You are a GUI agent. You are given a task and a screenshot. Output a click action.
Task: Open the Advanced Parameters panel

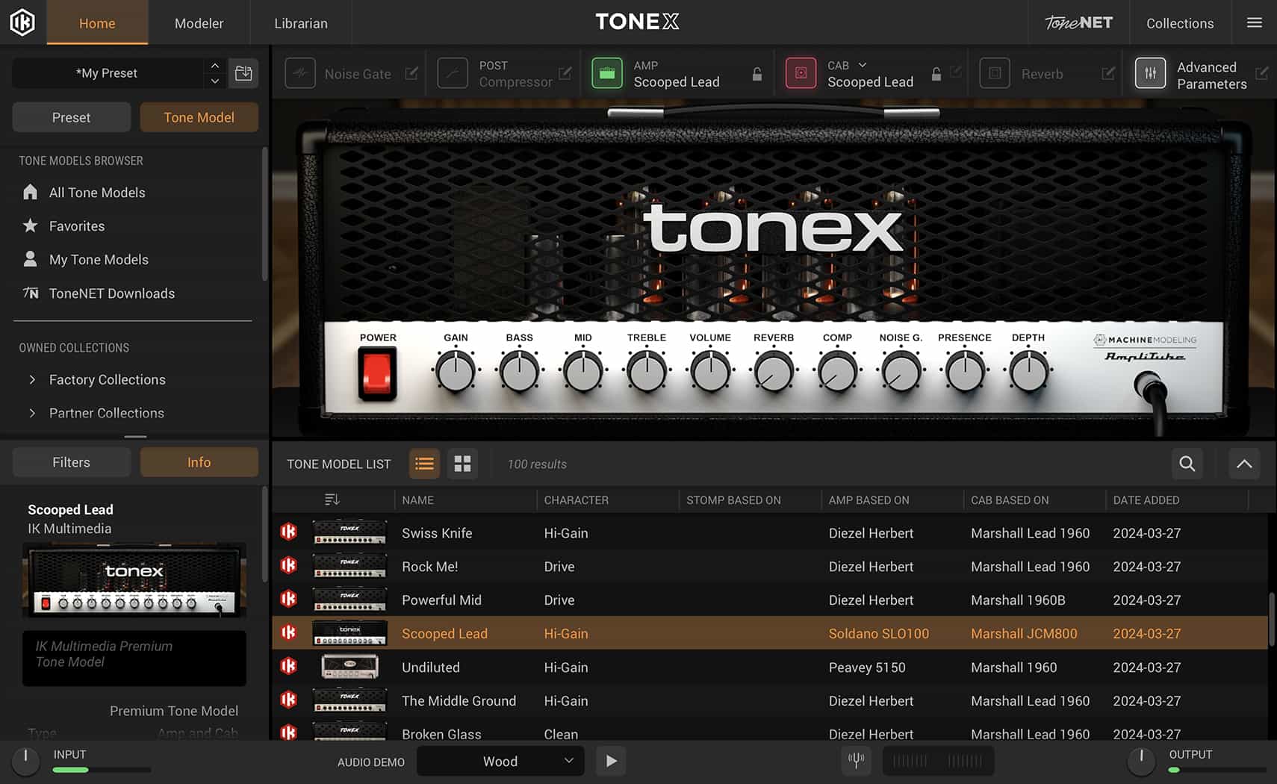coord(1150,72)
